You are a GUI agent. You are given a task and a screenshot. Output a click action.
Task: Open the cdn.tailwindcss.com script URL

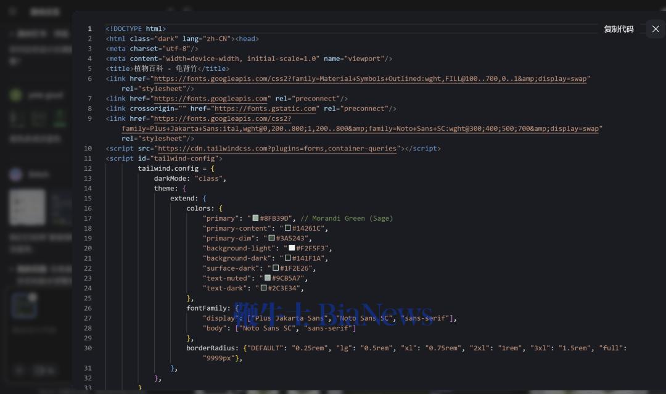pos(277,149)
